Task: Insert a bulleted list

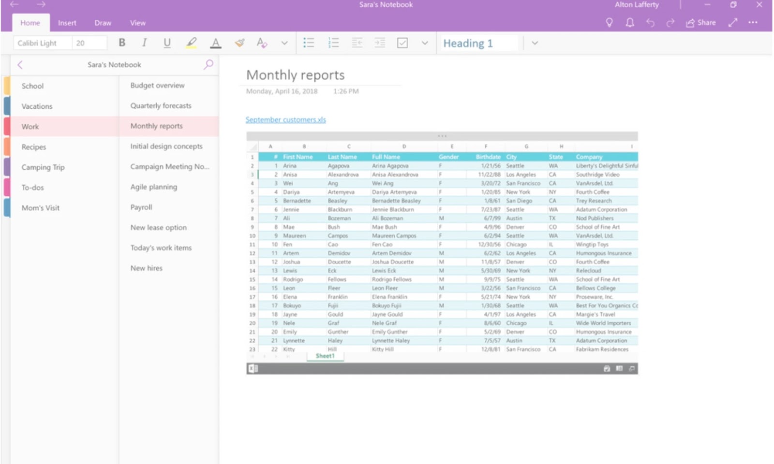Action: point(309,43)
